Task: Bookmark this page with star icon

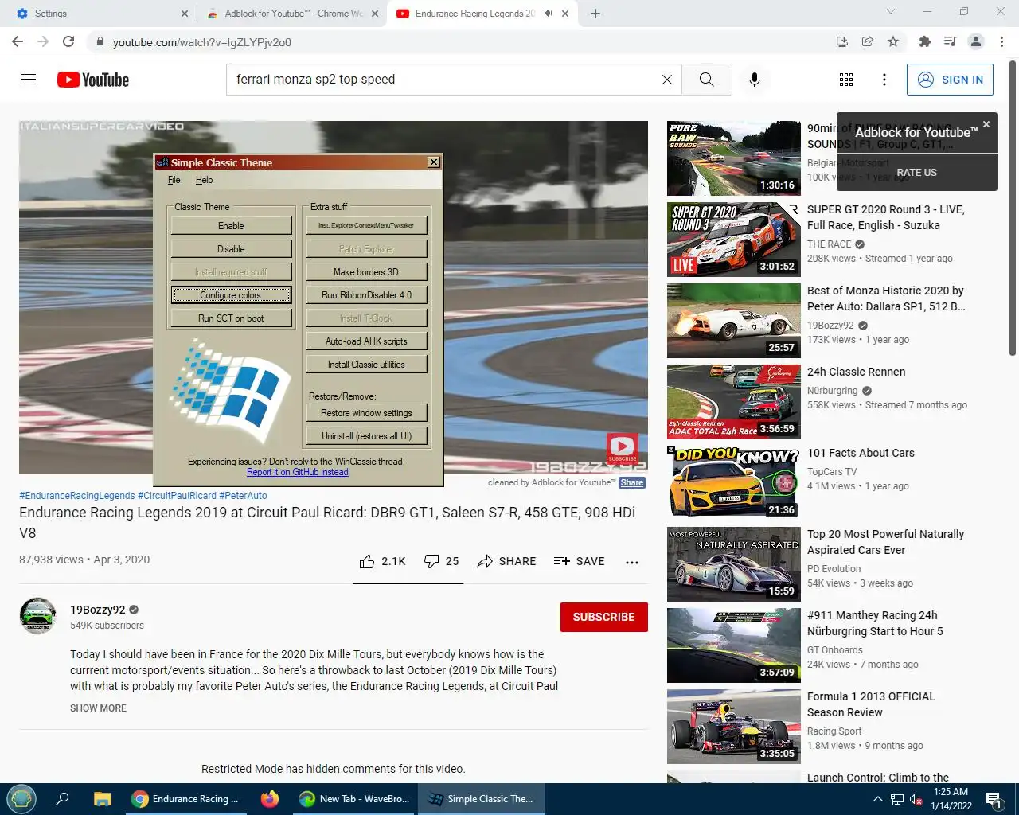Action: (893, 41)
